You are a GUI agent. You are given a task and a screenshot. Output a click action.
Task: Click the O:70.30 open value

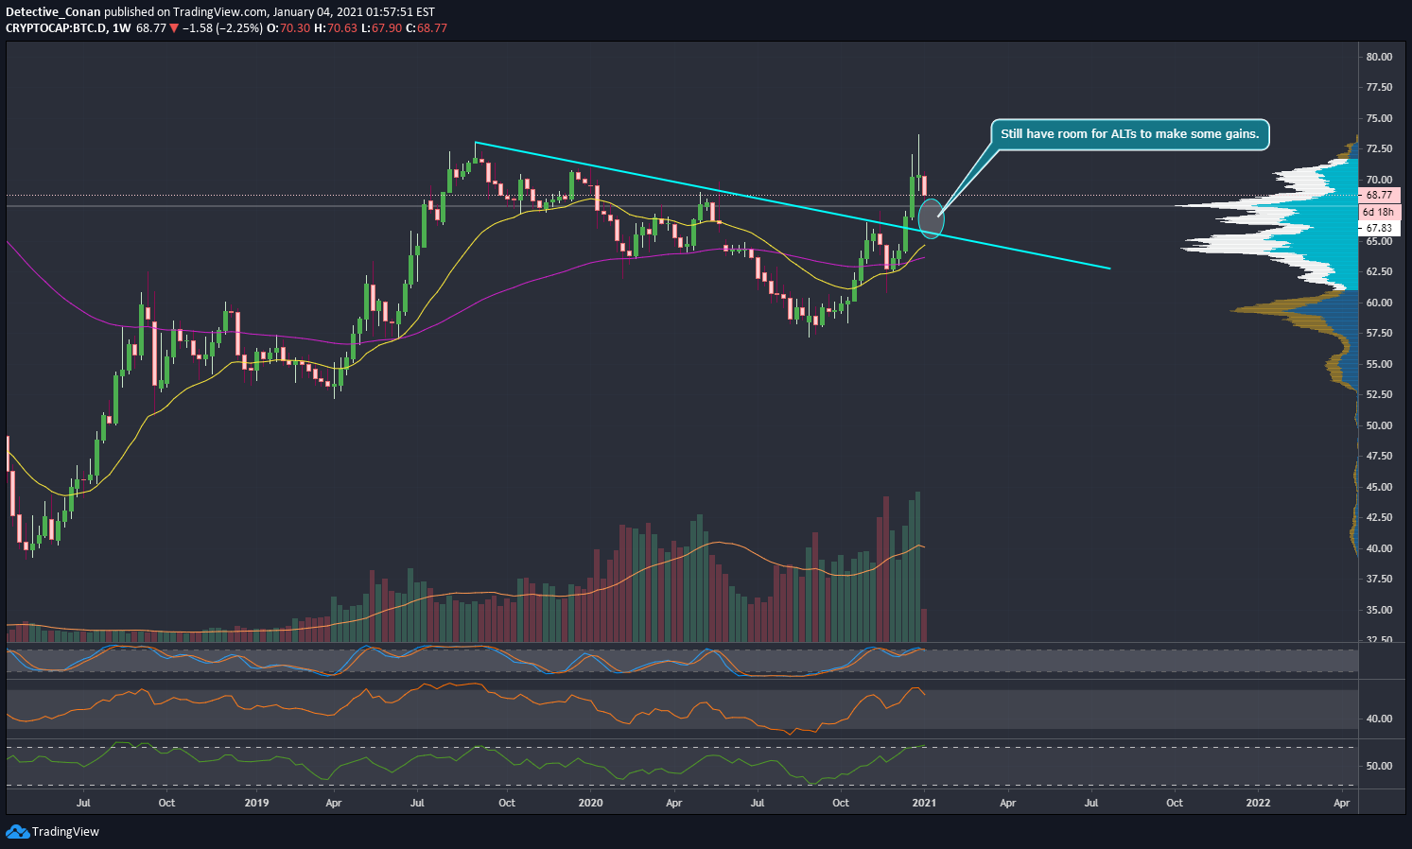[289, 28]
